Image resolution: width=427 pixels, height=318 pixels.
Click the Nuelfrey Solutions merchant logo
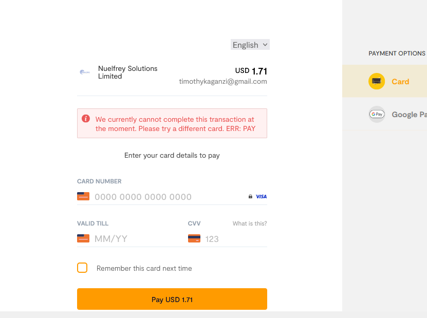click(85, 72)
